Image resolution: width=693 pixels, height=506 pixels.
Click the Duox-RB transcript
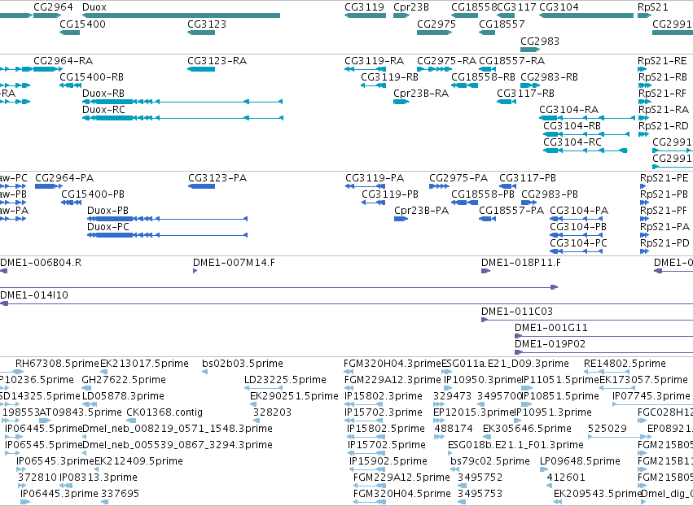pyautogui.click(x=182, y=102)
